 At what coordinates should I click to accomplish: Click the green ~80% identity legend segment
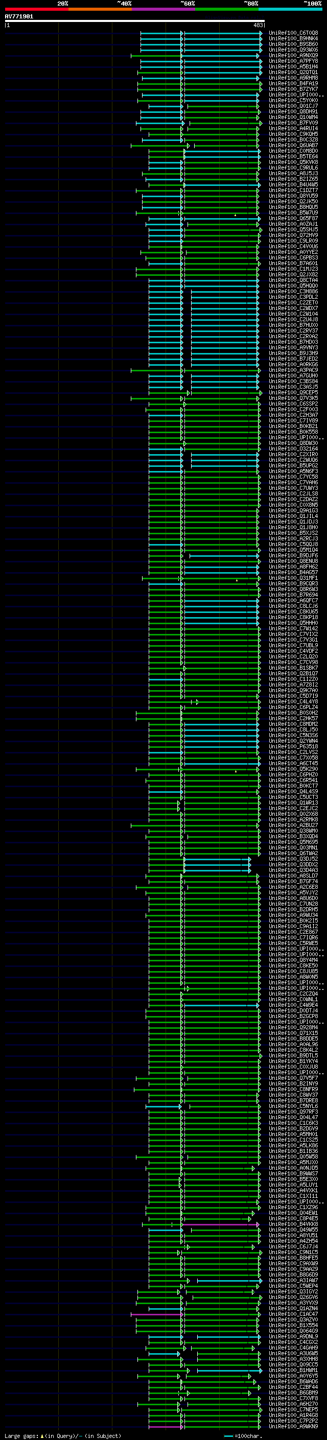pos(227,9)
